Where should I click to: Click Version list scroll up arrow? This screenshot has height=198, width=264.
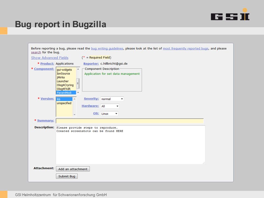click(x=75, y=99)
